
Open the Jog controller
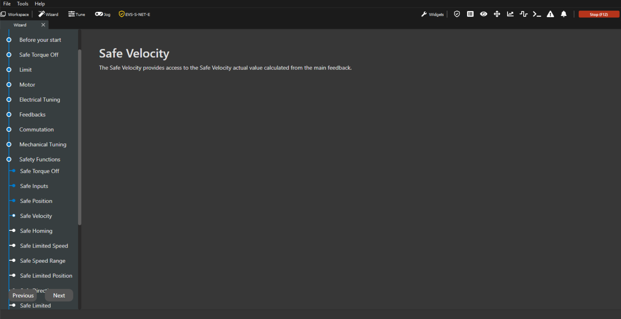click(x=103, y=14)
